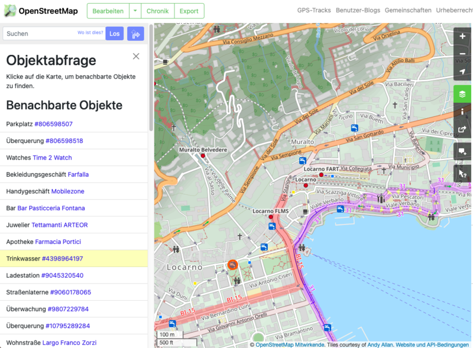The width and height of the screenshot is (473, 348).
Task: Open the Export view
Action: pyautogui.click(x=189, y=11)
